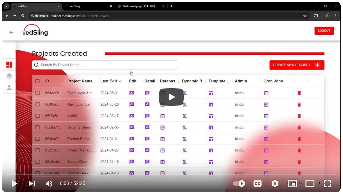The width and height of the screenshot is (343, 194).
Task: Open the detail icon for Event login project
Action: (147, 93)
